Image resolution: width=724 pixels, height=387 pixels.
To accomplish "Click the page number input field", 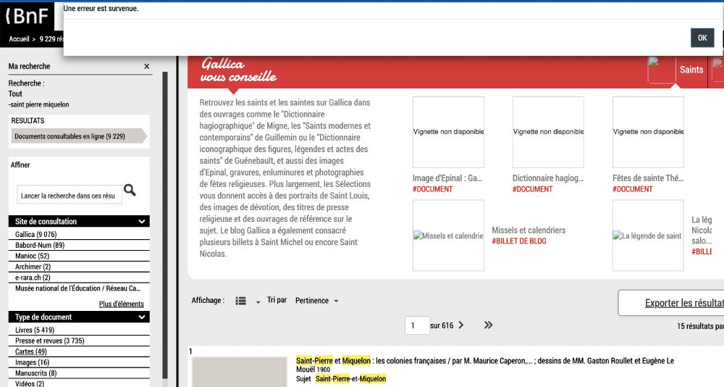I will point(417,325).
